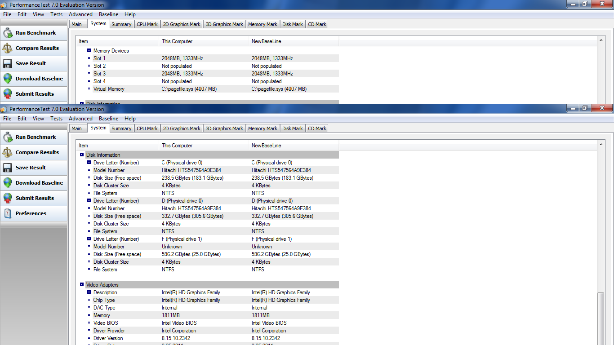The width and height of the screenshot is (614, 345).
Task: Collapse the video adapter Description node
Action: 89,292
